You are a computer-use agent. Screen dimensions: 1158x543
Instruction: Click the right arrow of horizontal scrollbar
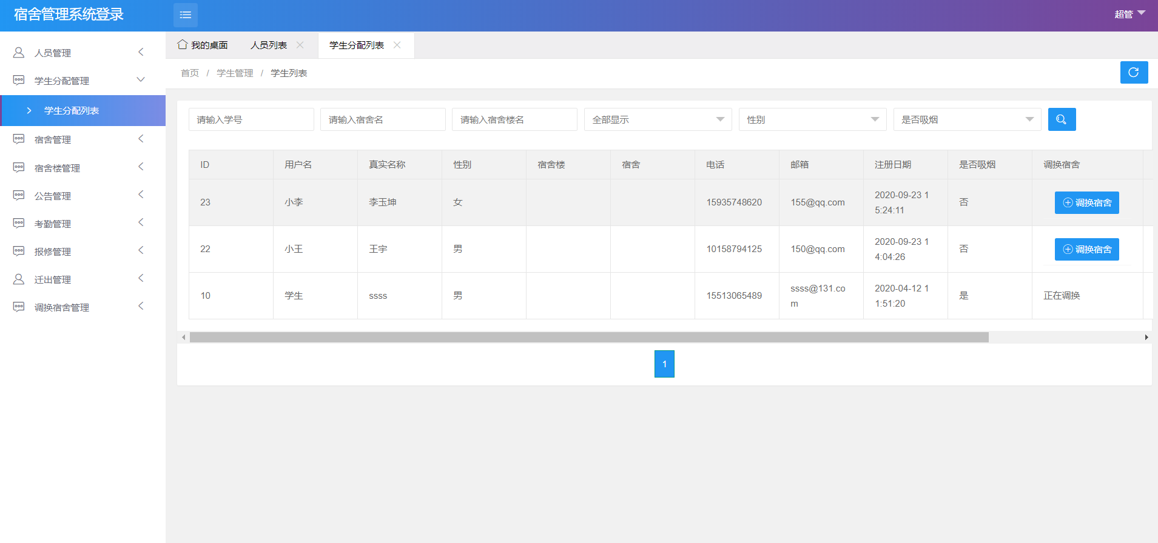point(1146,337)
